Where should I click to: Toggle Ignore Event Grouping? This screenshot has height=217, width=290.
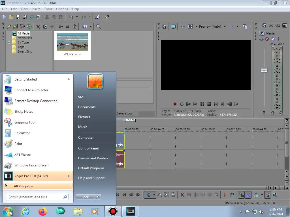[x=275, y=195]
